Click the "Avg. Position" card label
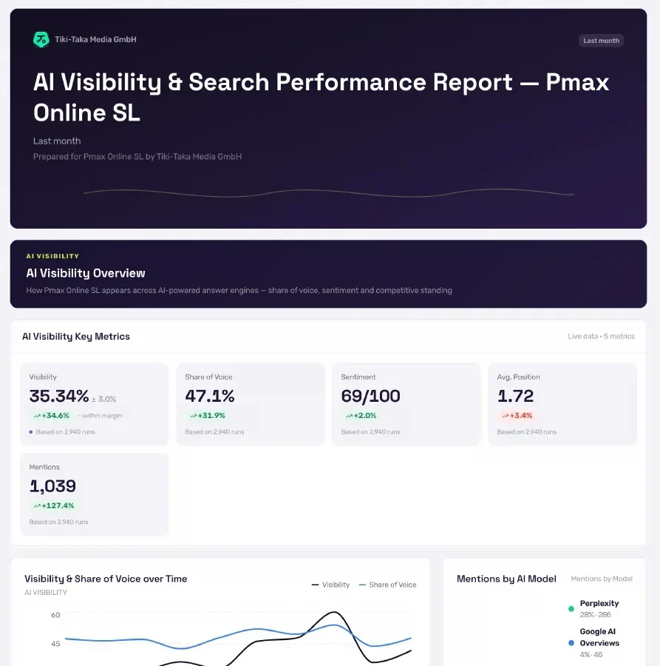 click(518, 377)
